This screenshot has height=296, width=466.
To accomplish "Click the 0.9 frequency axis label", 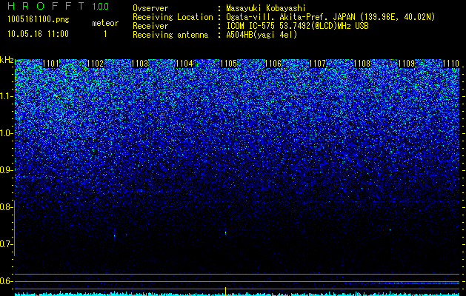I will [x=6, y=170].
